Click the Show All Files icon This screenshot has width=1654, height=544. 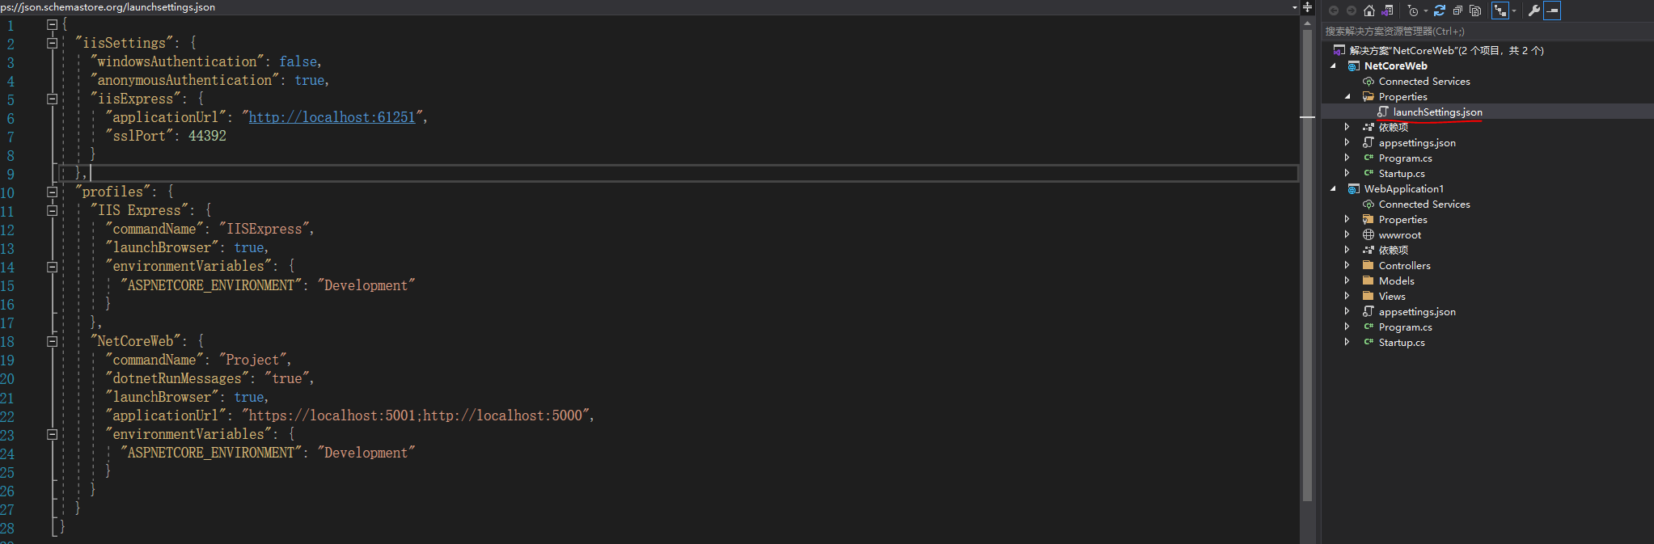[1475, 11]
